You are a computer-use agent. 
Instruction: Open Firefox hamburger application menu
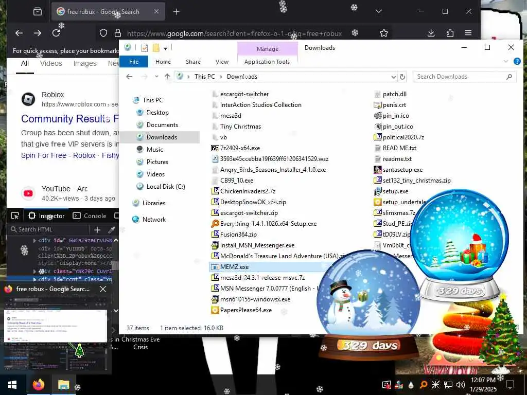coord(468,33)
